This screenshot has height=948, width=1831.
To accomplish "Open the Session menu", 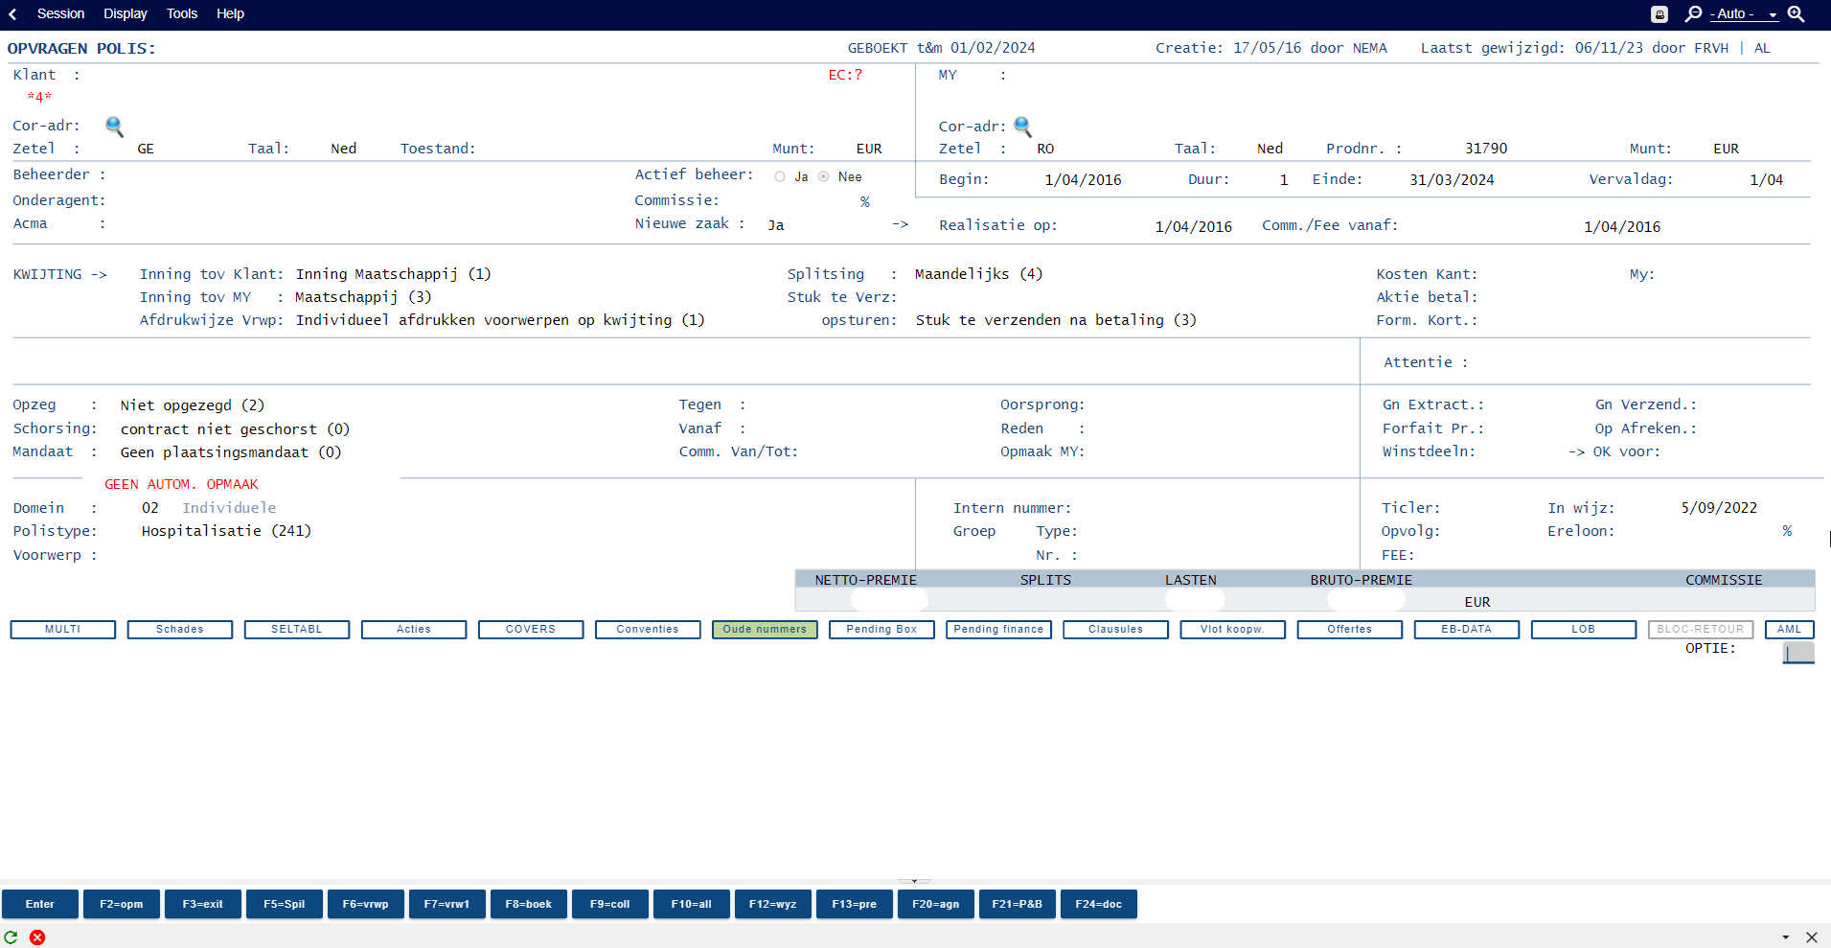I will (x=60, y=14).
